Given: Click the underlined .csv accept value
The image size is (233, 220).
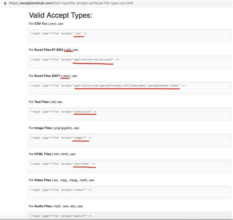Looking at the screenshot, I should 78,33.
